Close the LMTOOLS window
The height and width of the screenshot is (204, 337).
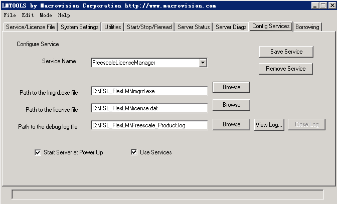(x=332, y=6)
